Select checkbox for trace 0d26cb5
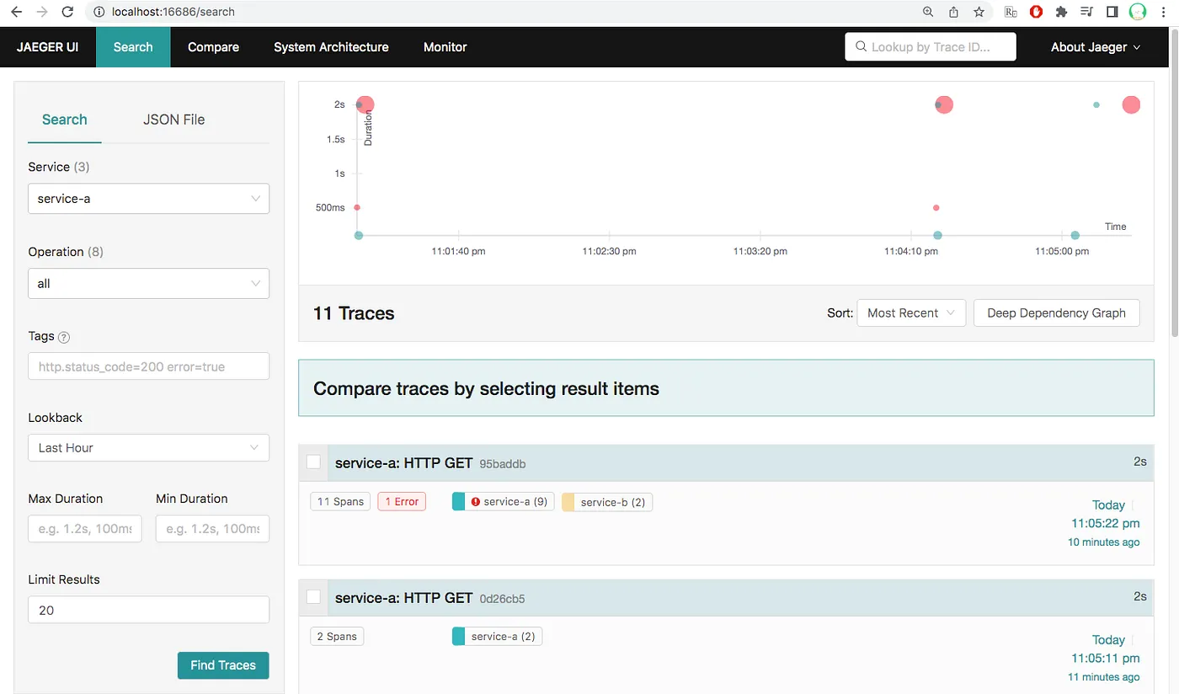The image size is (1179, 694). [x=313, y=596]
